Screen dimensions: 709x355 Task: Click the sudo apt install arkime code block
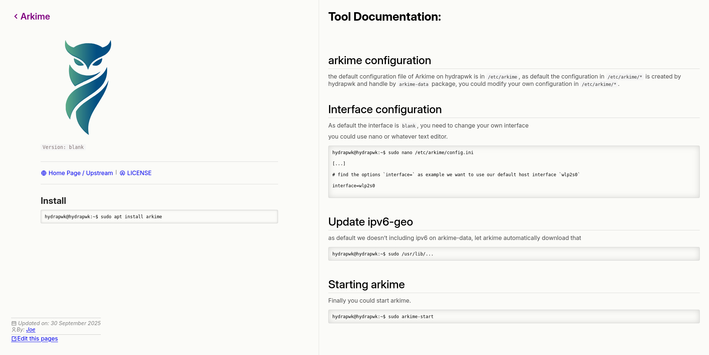pyautogui.click(x=159, y=216)
